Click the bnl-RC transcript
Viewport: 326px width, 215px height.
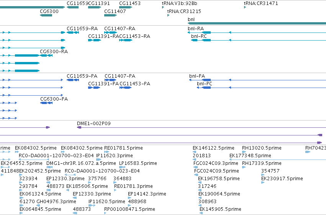pos(259,40)
